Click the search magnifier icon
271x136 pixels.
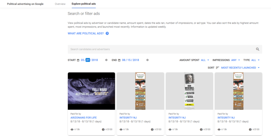[x=257, y=49]
